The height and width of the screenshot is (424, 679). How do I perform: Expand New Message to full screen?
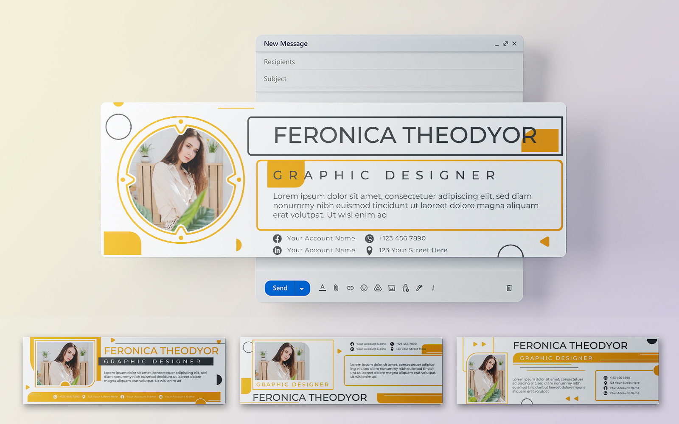coord(505,44)
